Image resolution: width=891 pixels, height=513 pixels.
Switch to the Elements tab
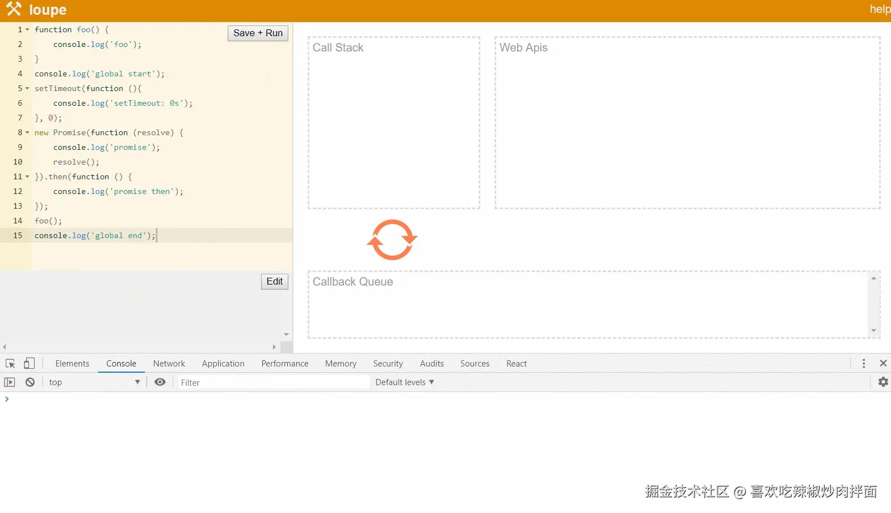[72, 364]
